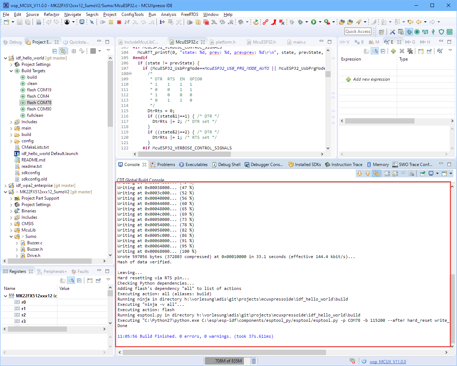The image size is (457, 366).
Task: Toggle Instruction Stepping Mode
Action: pyautogui.click(x=162, y=22)
